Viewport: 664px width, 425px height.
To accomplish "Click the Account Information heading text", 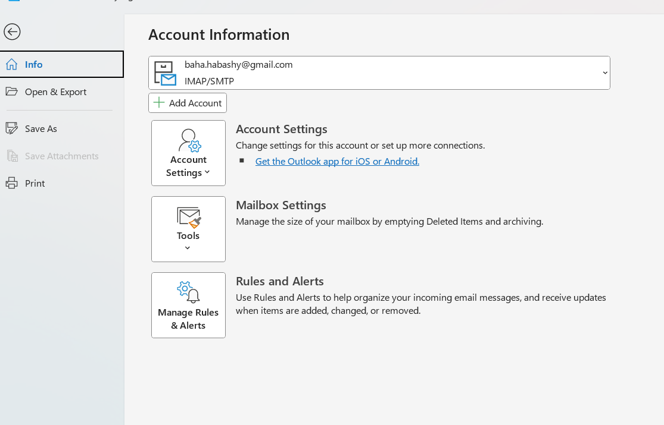I will tap(219, 34).
